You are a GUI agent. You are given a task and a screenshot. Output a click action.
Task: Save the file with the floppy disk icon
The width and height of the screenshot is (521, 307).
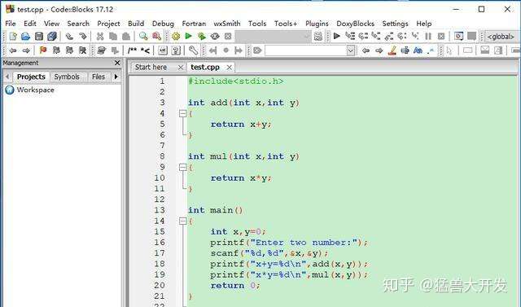click(x=39, y=36)
